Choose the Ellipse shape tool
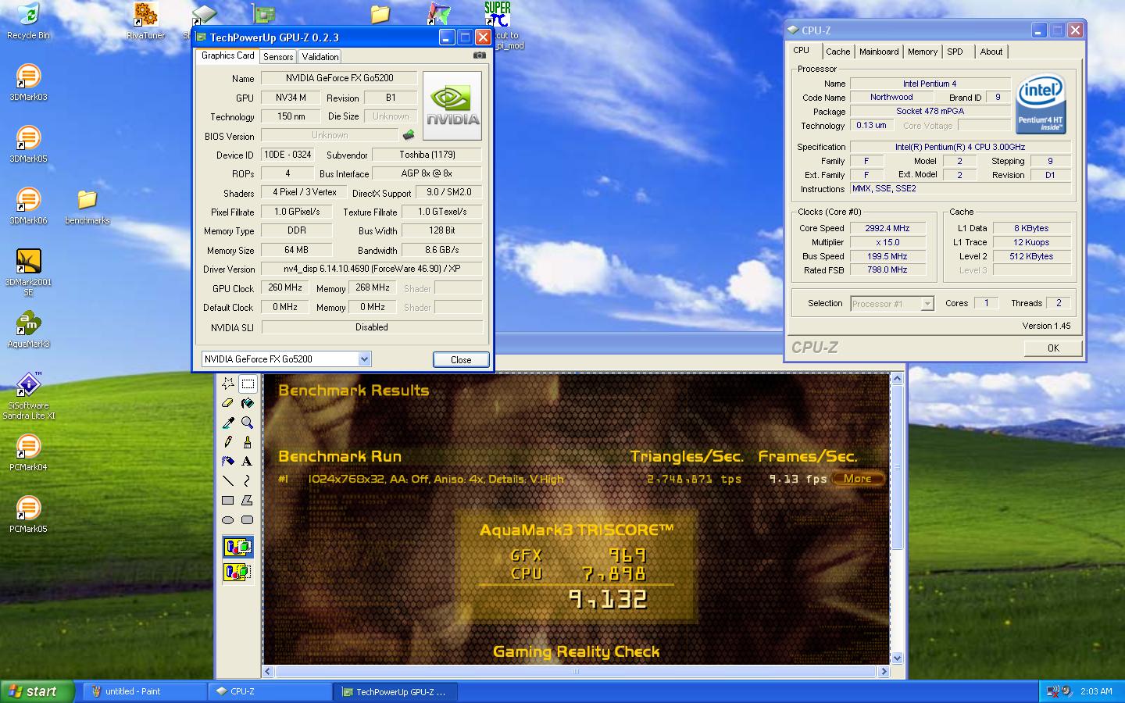Image resolution: width=1125 pixels, height=703 pixels. (x=228, y=520)
